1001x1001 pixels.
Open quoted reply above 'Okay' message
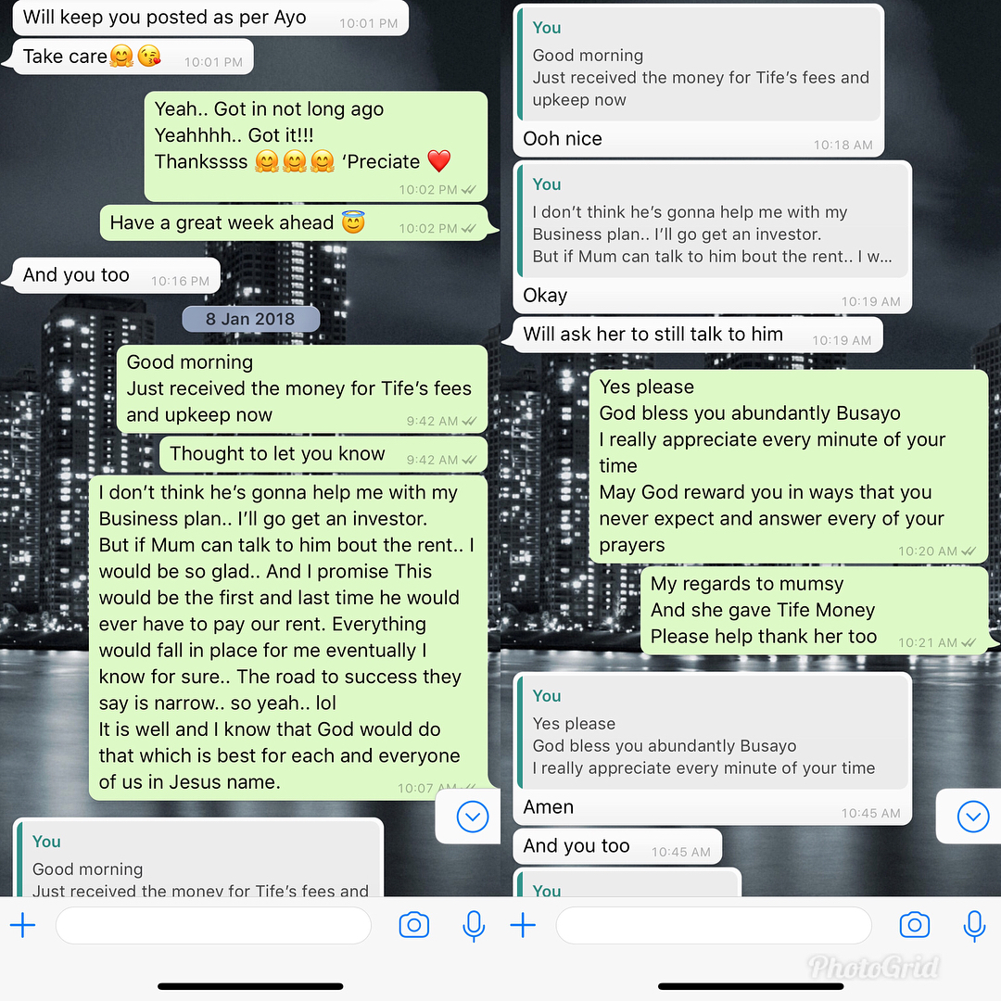click(x=713, y=221)
